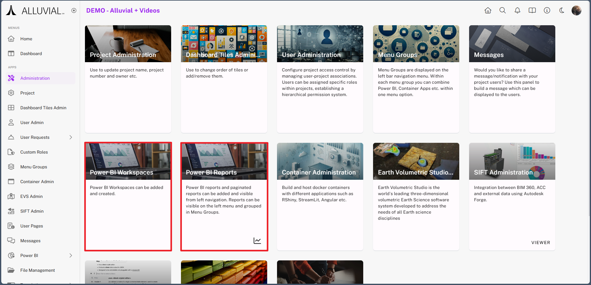This screenshot has width=591, height=285.
Task: Go to File Management in sidebar
Action: [x=38, y=270]
